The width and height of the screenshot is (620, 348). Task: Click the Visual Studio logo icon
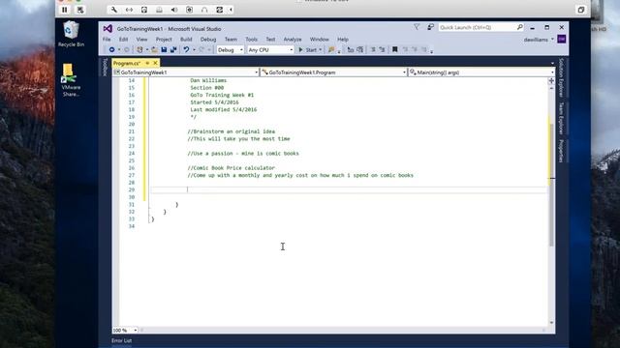(x=108, y=29)
